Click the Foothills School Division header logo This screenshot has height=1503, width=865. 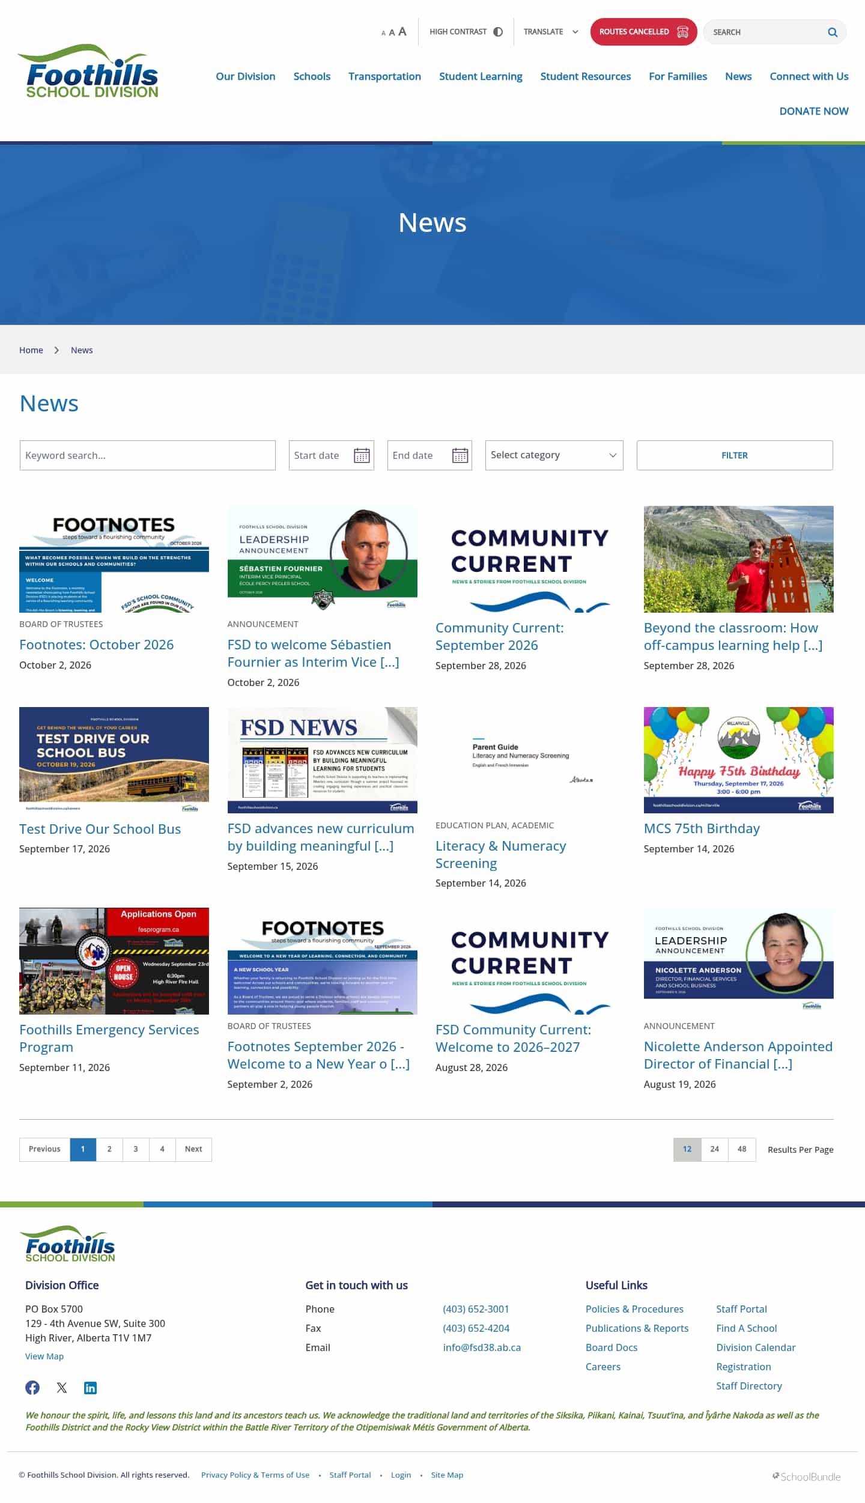89,71
